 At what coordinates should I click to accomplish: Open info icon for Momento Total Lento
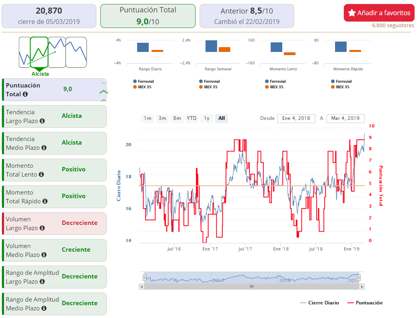click(41, 175)
